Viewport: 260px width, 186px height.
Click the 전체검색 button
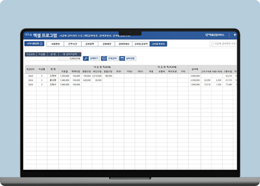[x=110, y=59]
